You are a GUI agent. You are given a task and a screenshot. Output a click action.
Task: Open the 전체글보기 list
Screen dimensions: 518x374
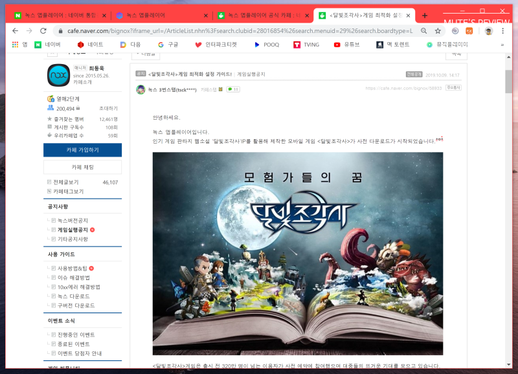[66, 182]
